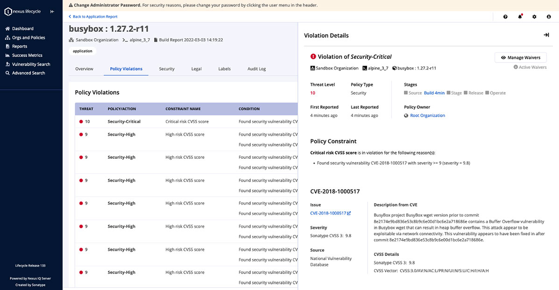559x290 pixels.
Task: Click the POLICY/ACTION column header
Action: [122, 109]
